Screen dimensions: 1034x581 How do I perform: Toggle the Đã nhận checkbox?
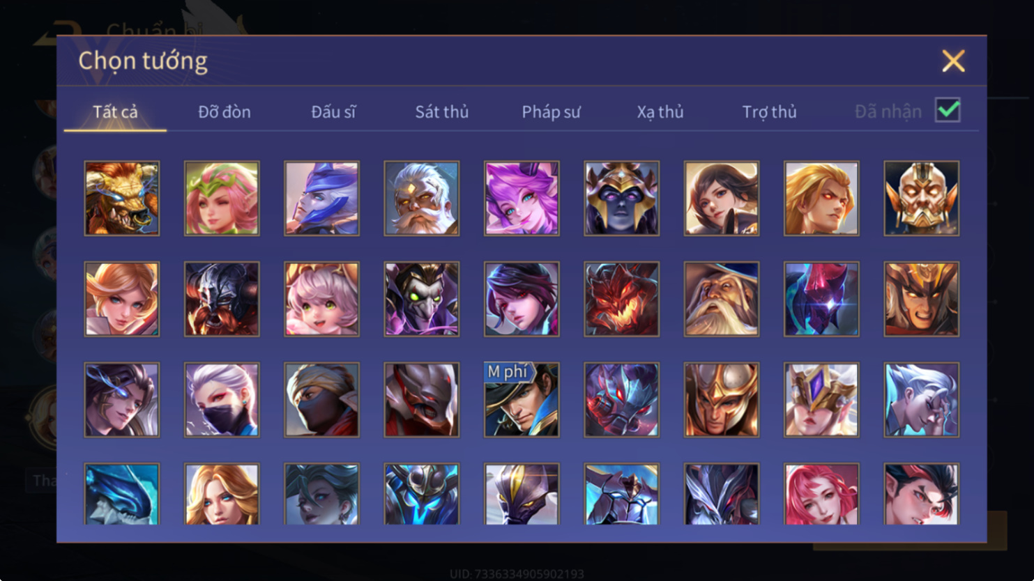point(948,110)
